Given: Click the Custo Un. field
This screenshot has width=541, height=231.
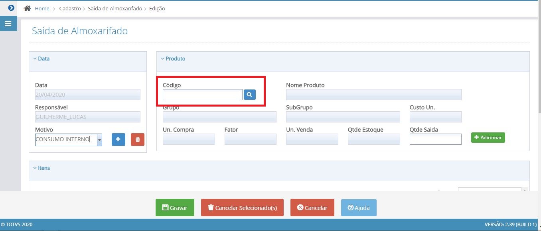Looking at the screenshot, I should click(x=436, y=117).
